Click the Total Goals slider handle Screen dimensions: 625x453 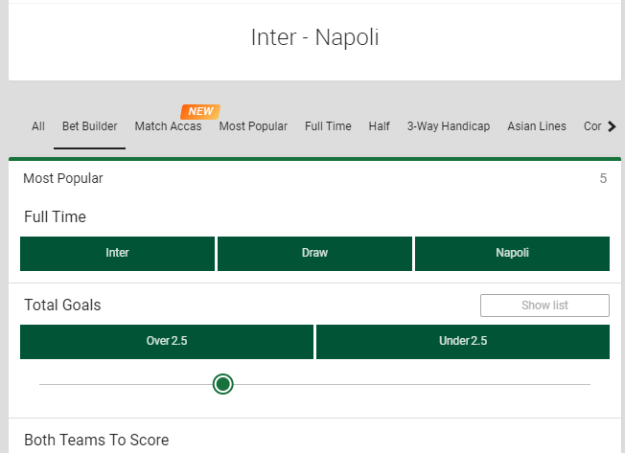coord(222,384)
